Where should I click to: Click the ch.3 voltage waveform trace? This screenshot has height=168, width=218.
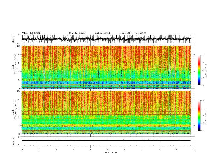(106, 141)
